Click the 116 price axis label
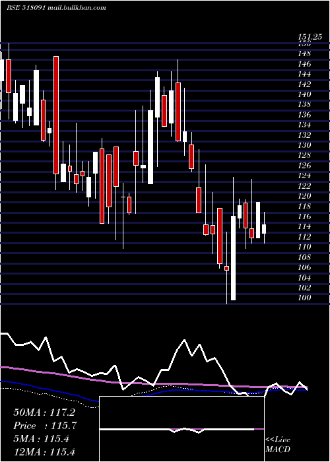 coord(304,216)
